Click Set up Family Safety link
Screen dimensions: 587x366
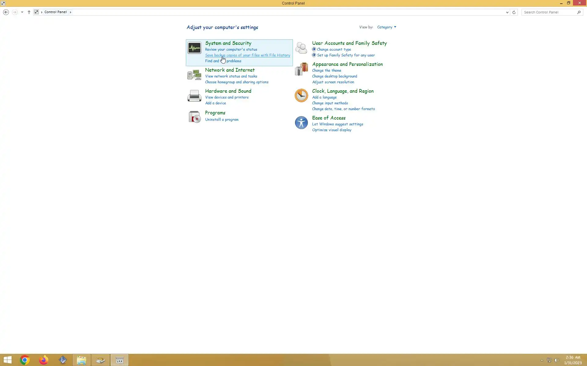[x=346, y=55]
